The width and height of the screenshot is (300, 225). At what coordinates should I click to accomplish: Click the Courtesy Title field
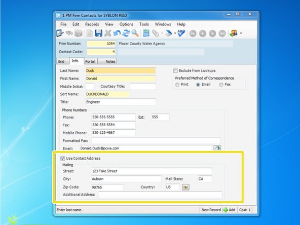point(143,87)
